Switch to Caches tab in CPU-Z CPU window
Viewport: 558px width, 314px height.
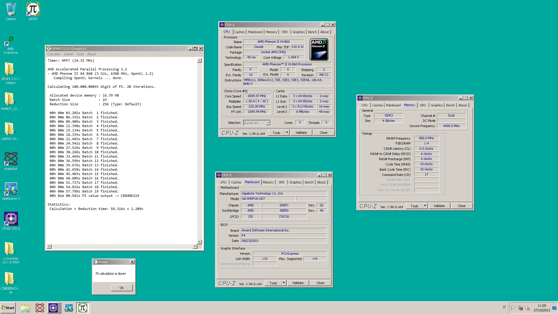point(239,32)
